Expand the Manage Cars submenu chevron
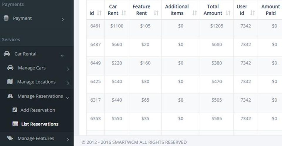Image resolution: width=282 pixels, height=146 pixels. [x=68, y=69]
